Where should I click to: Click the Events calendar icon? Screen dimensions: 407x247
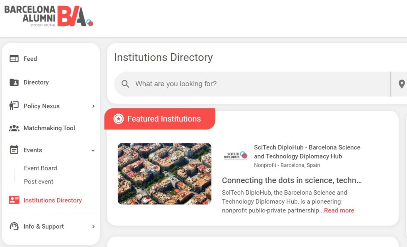[x=14, y=150]
